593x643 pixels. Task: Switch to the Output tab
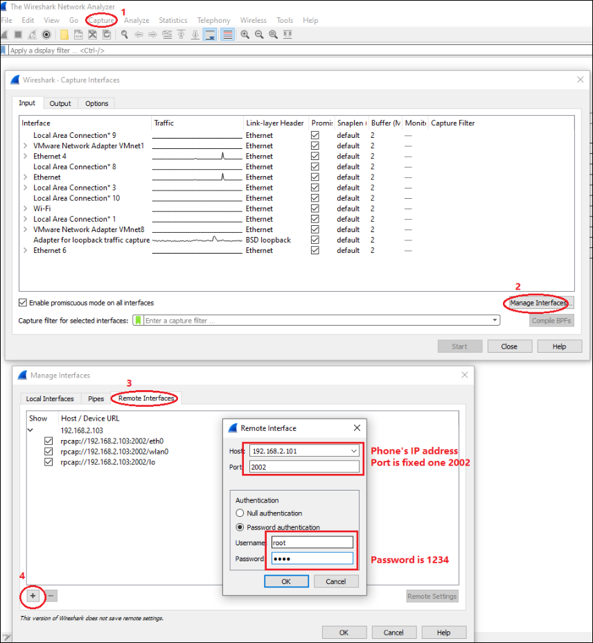point(60,103)
